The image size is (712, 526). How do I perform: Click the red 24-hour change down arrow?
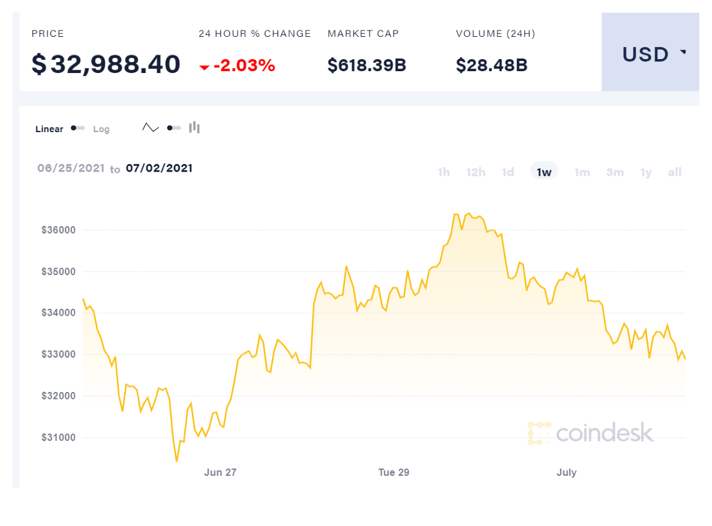[205, 67]
